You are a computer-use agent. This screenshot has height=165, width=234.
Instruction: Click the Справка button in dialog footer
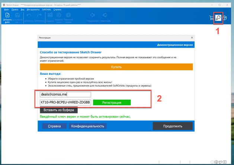pos(54,126)
